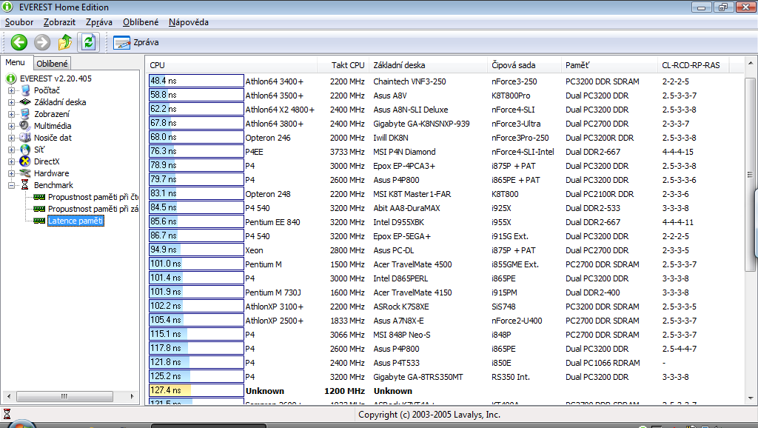Go back with the green left arrow
Image resolution: width=758 pixels, height=428 pixels.
[19, 42]
